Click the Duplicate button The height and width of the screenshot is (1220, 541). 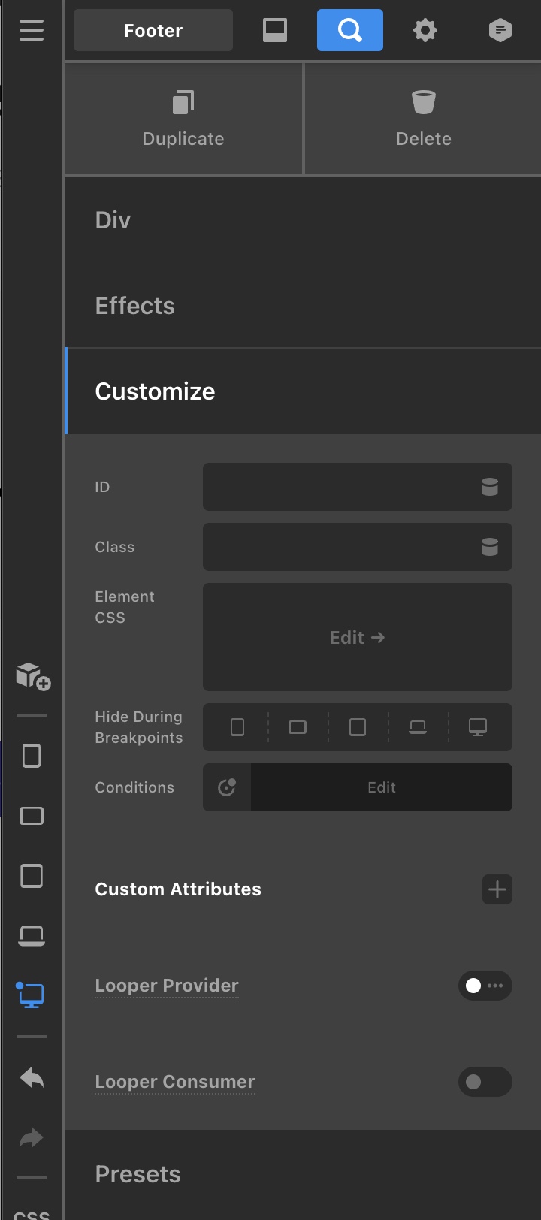click(183, 119)
